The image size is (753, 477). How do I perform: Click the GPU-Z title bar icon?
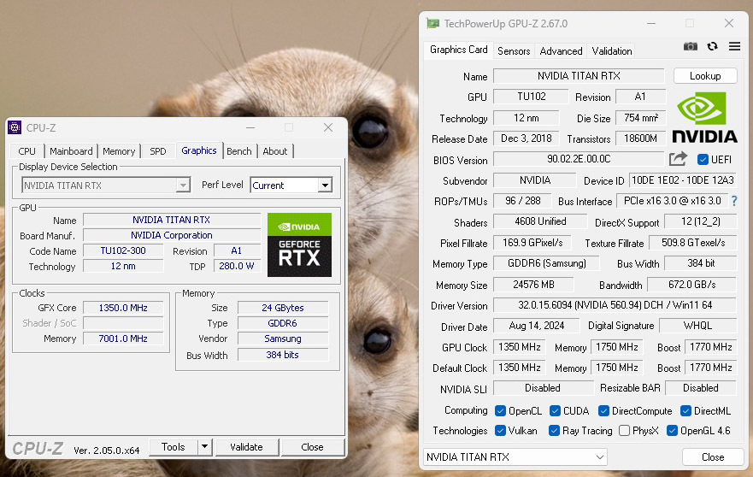(x=432, y=23)
